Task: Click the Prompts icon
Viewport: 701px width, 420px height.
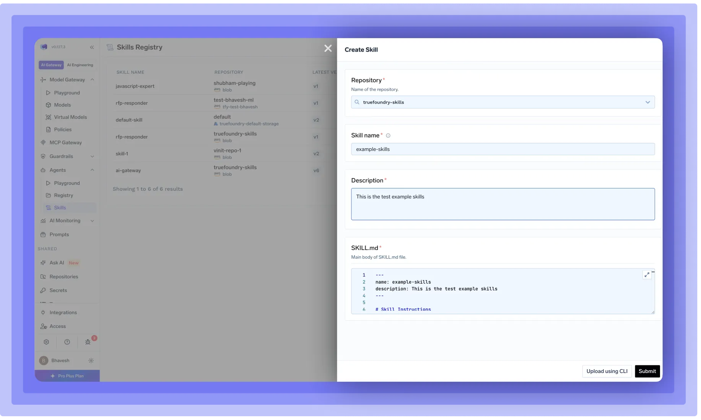Action: [x=43, y=235]
